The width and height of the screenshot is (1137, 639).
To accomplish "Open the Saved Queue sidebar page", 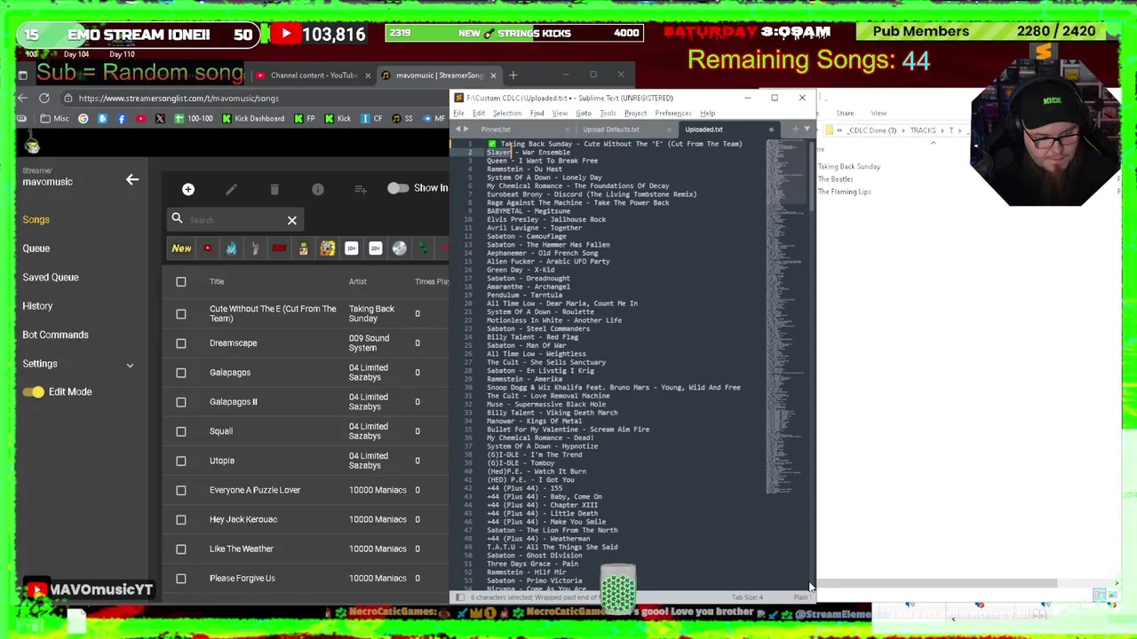I will tap(51, 277).
